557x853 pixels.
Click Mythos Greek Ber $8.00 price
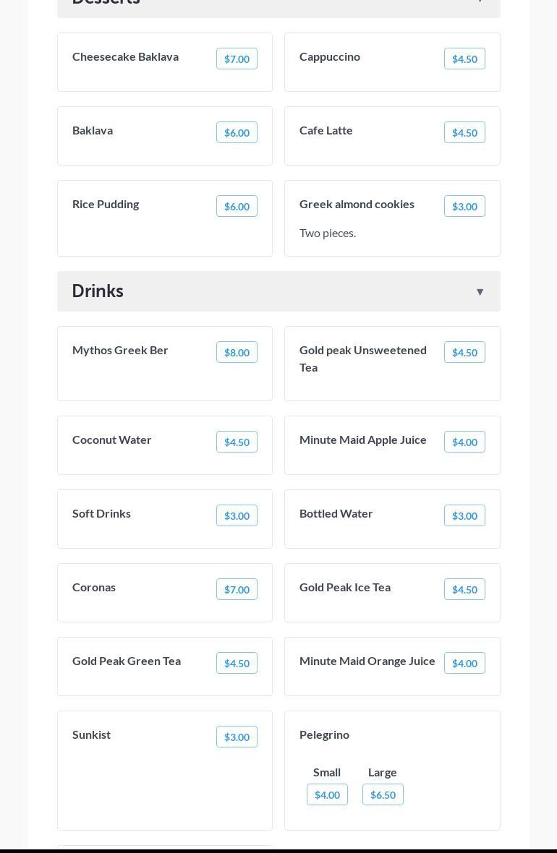[237, 353]
